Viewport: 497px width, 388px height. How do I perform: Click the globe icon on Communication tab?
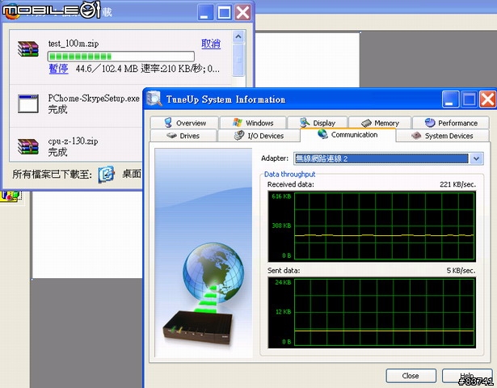tap(322, 134)
